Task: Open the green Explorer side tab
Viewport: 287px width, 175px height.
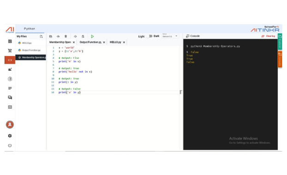Action: coord(280,41)
